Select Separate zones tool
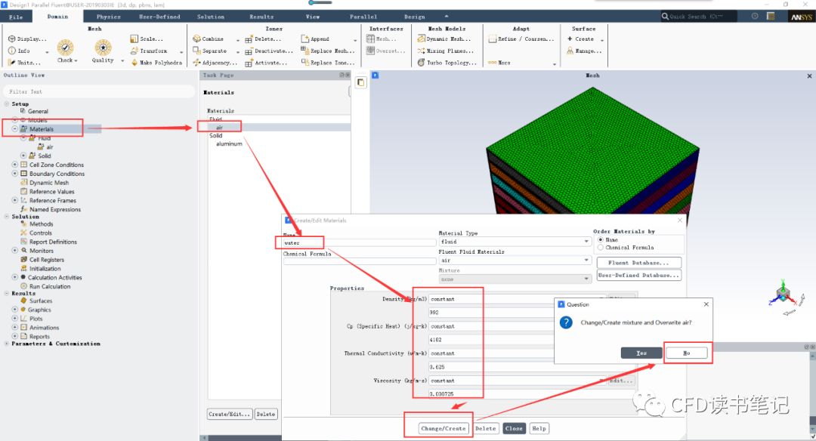Image resolution: width=816 pixels, height=441 pixels. [x=210, y=51]
